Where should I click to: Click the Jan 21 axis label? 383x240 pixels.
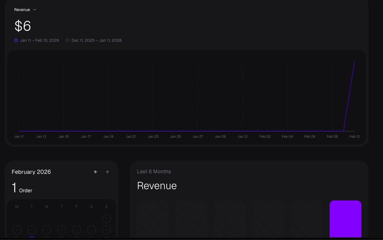[x=131, y=137]
